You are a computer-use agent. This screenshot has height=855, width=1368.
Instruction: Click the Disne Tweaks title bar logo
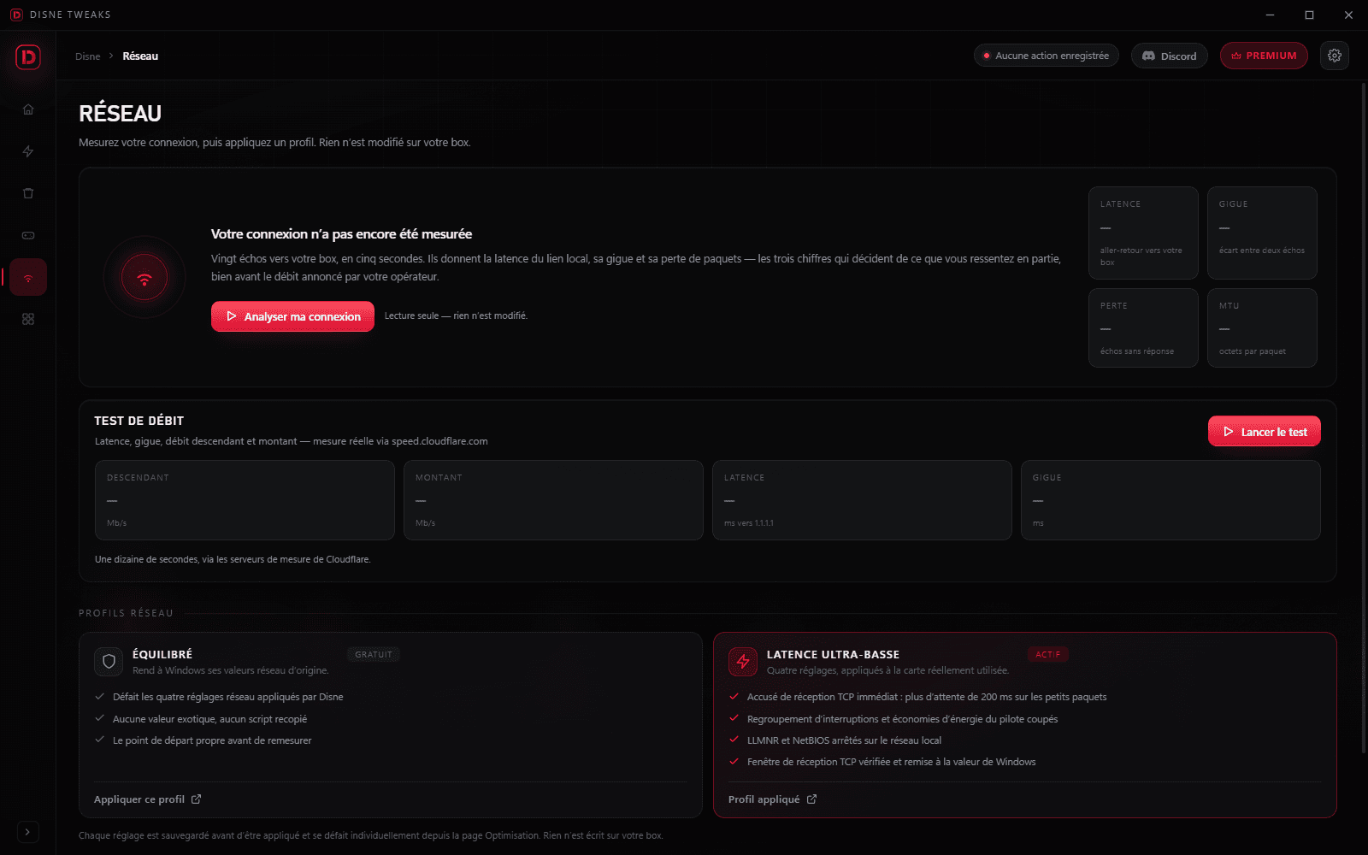16,15
